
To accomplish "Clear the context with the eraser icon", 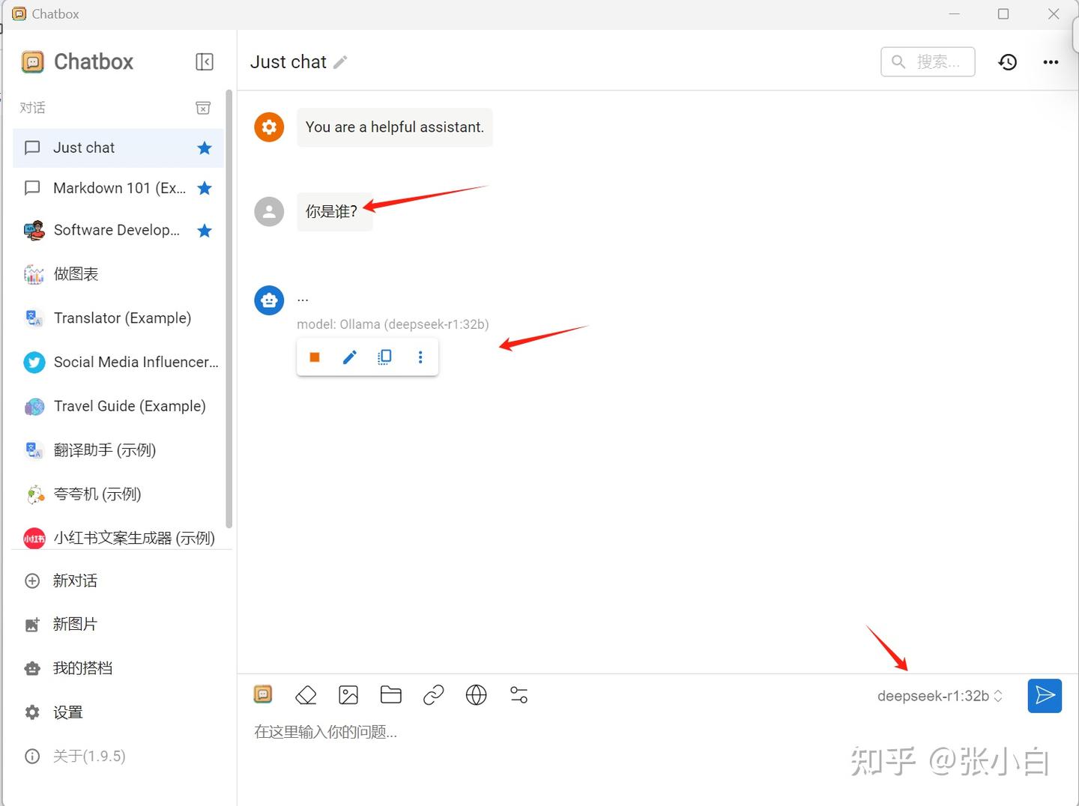I will 306,695.
